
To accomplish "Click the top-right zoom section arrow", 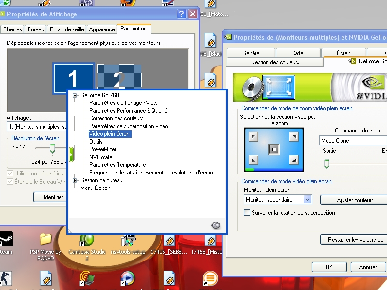I will (294, 136).
